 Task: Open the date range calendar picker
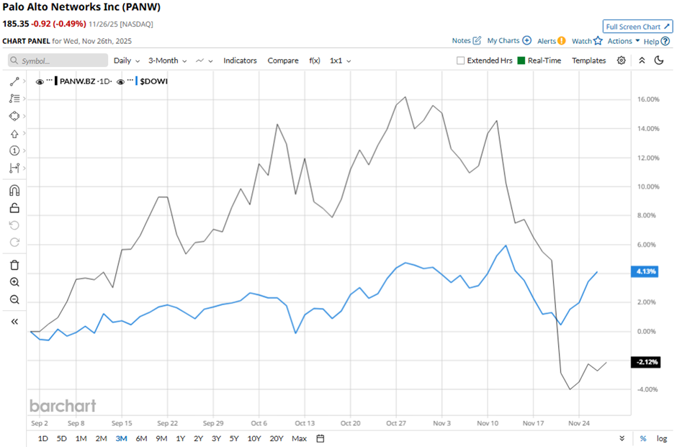320,438
